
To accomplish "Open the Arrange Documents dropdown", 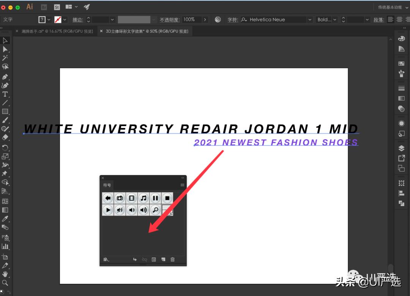I will pos(72,7).
